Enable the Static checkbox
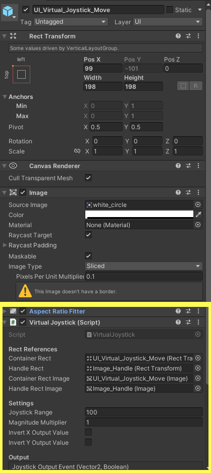 [170, 10]
